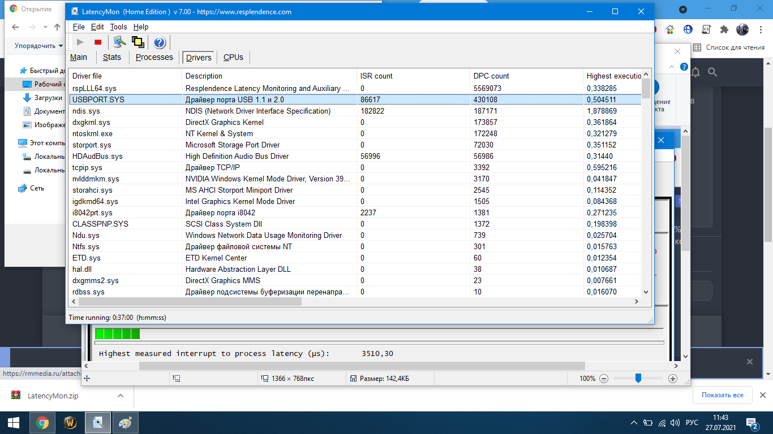This screenshot has height=434, width=773.
Task: Switch to the CPUs tab
Action: tap(233, 57)
